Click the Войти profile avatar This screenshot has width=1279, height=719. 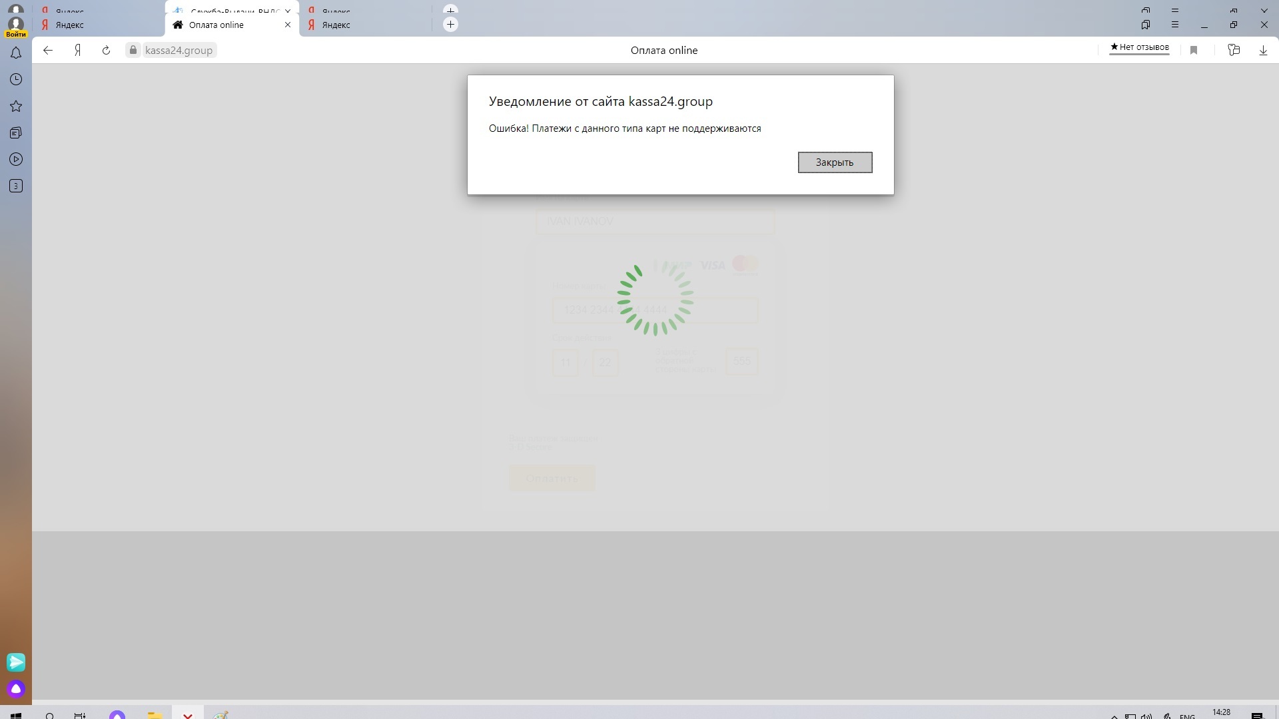click(16, 27)
